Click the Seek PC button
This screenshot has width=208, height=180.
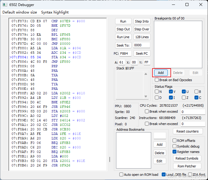coord(142,53)
